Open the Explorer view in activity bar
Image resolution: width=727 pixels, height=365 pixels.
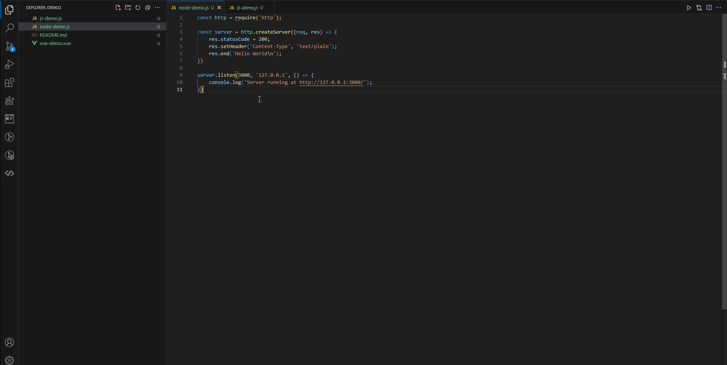[x=9, y=10]
